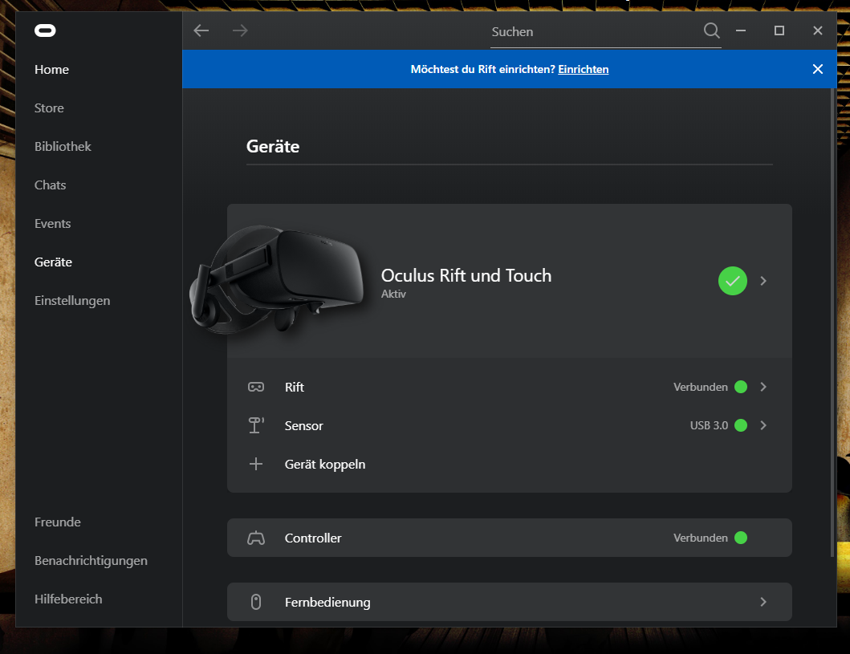Open Fernbedienung details via its chevron

[x=763, y=602]
